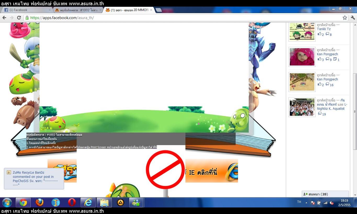This screenshot has height=214, width=357.
Task: Click the browser forward arrow
Action: [x=12, y=18]
